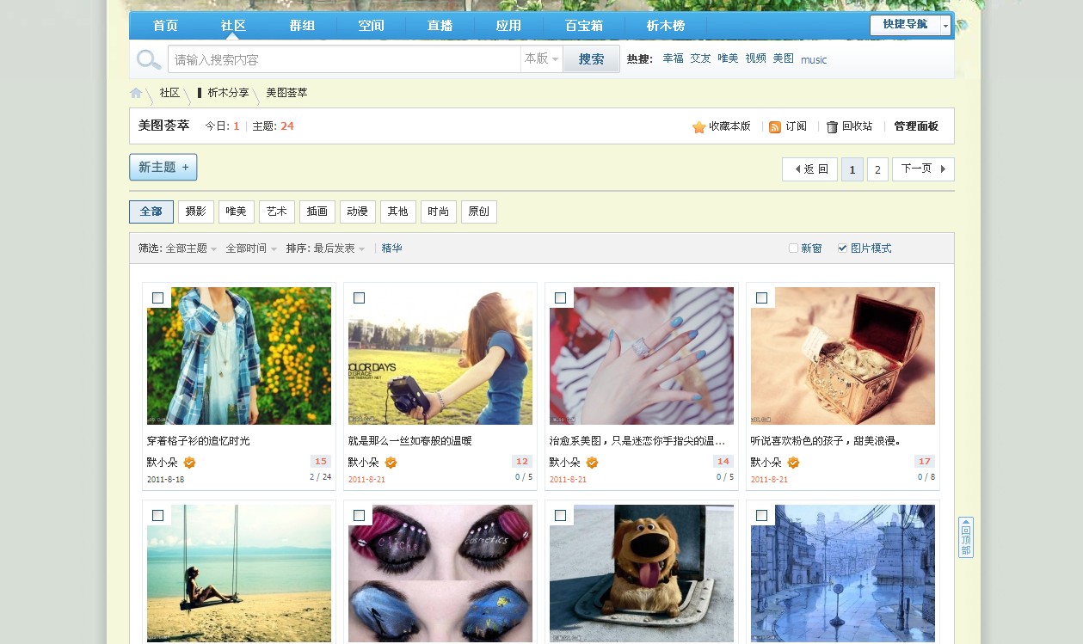
Task: Tick checkbox on blue nails photo card
Action: click(x=561, y=297)
